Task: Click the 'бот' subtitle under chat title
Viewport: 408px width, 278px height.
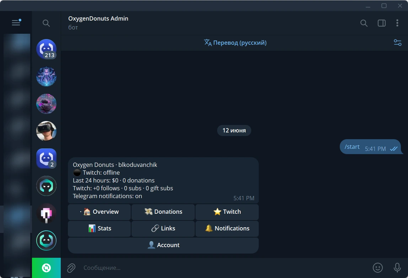Action: coord(73,28)
